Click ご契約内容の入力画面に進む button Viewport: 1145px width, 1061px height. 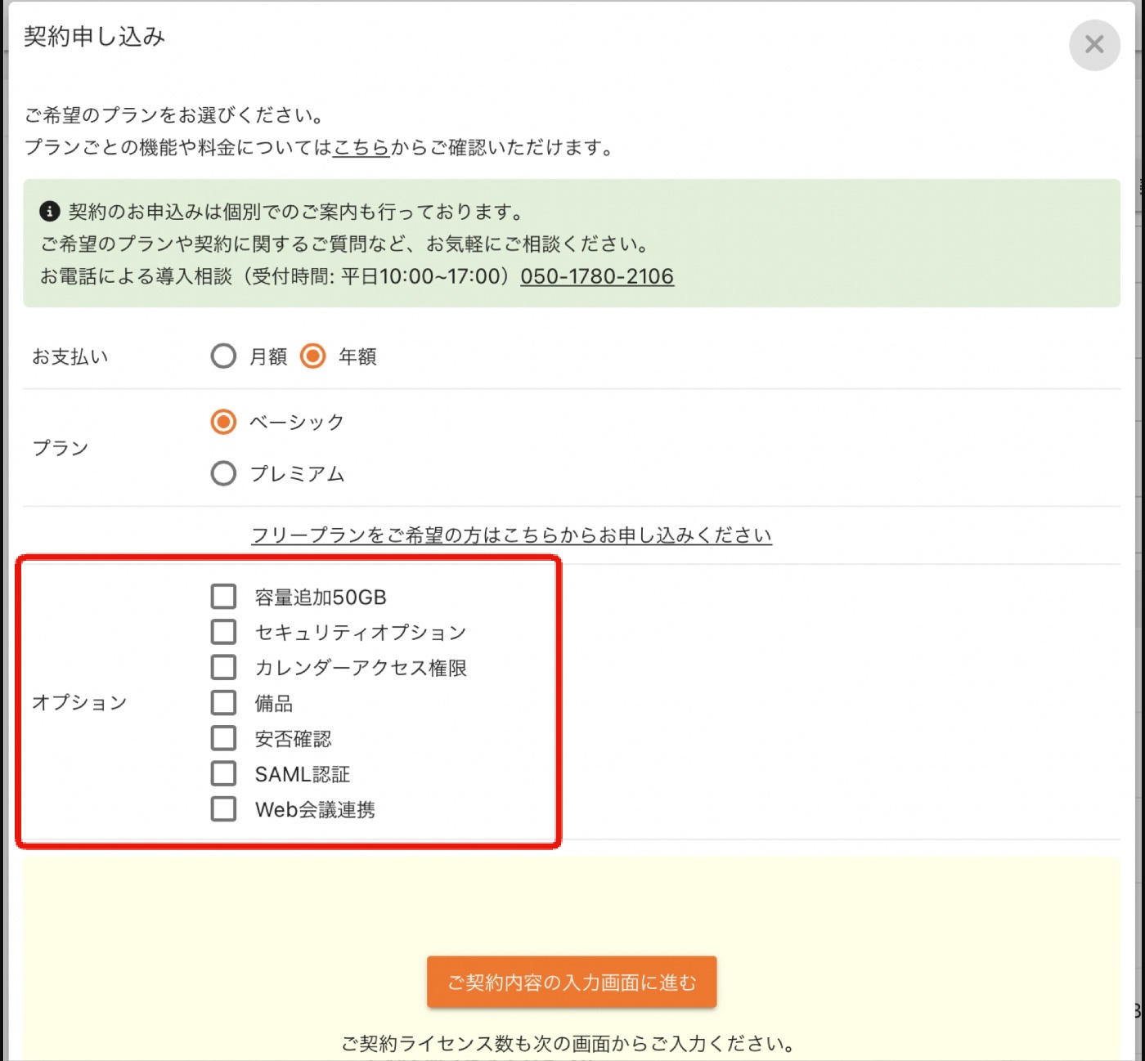pos(572,982)
